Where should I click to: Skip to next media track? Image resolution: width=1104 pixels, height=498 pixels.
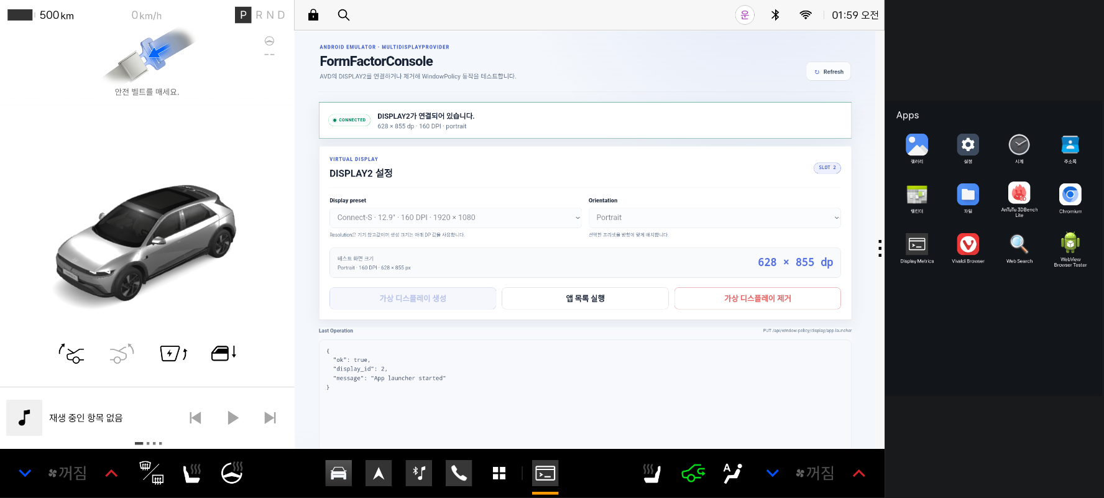[x=270, y=418]
